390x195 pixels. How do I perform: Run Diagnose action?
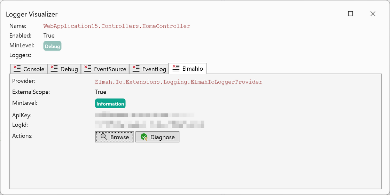point(157,137)
